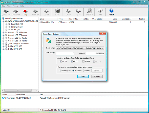Click the Preview toolbar icon
The image size is (149, 113).
[x=89, y=11]
